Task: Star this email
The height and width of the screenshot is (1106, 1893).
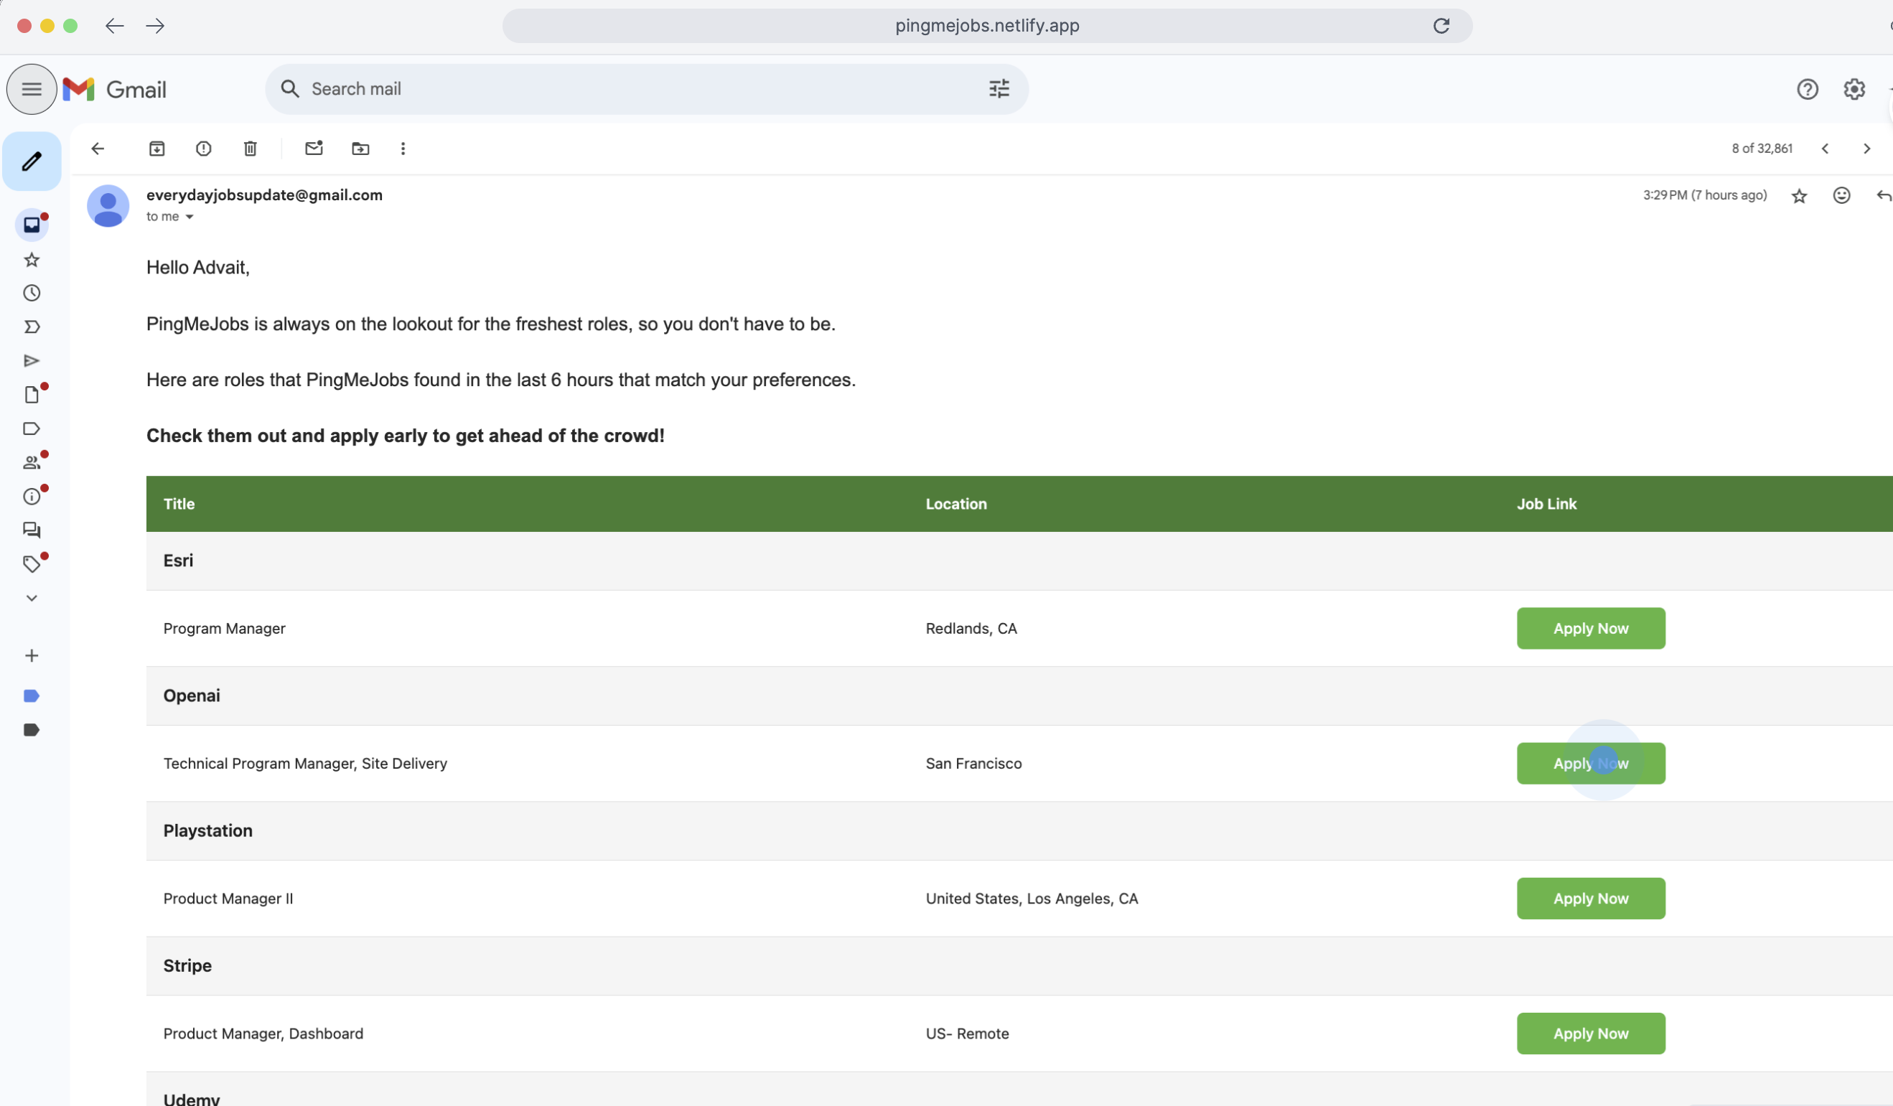Action: pyautogui.click(x=1798, y=196)
